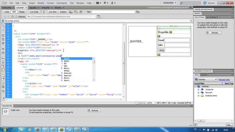Open the Site management icon menu
235x132 pixels.
pos(113,3)
